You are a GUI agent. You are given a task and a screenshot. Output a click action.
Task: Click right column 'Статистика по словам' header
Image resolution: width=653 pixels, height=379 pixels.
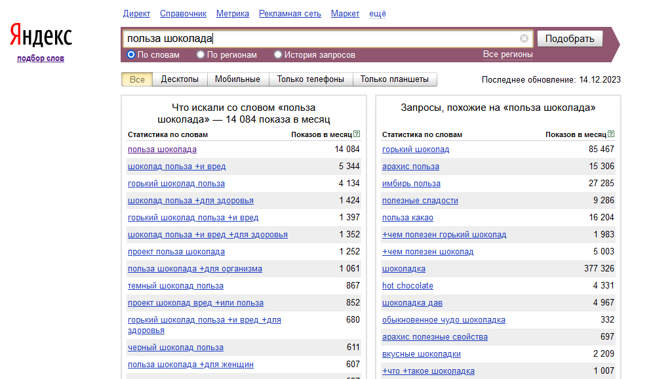pyautogui.click(x=422, y=134)
